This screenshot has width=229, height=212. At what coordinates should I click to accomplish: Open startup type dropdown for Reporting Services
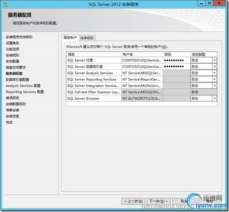tap(214, 79)
